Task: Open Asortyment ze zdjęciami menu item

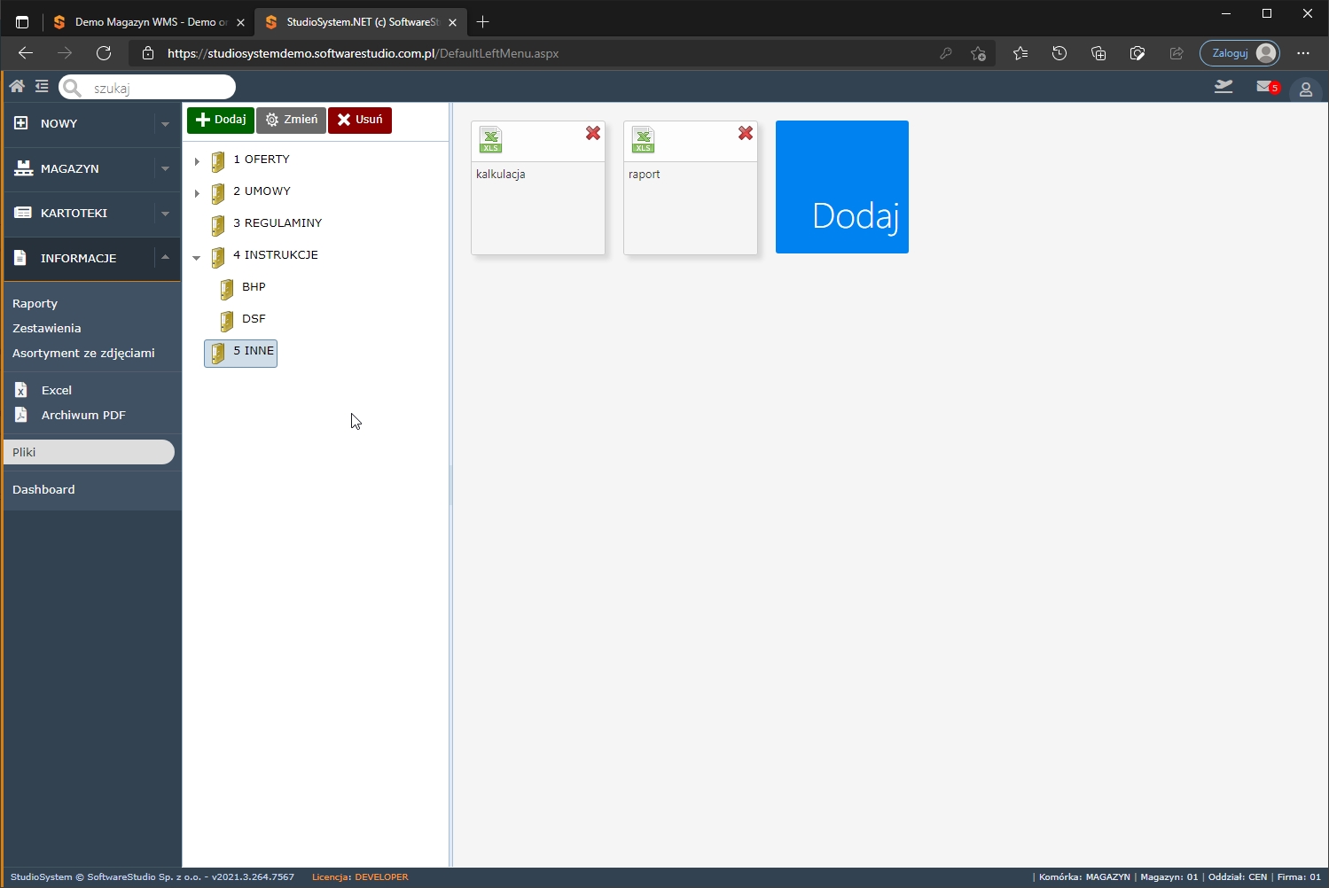Action: [83, 353]
